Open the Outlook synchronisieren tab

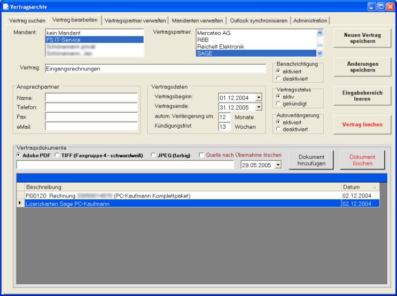259,20
